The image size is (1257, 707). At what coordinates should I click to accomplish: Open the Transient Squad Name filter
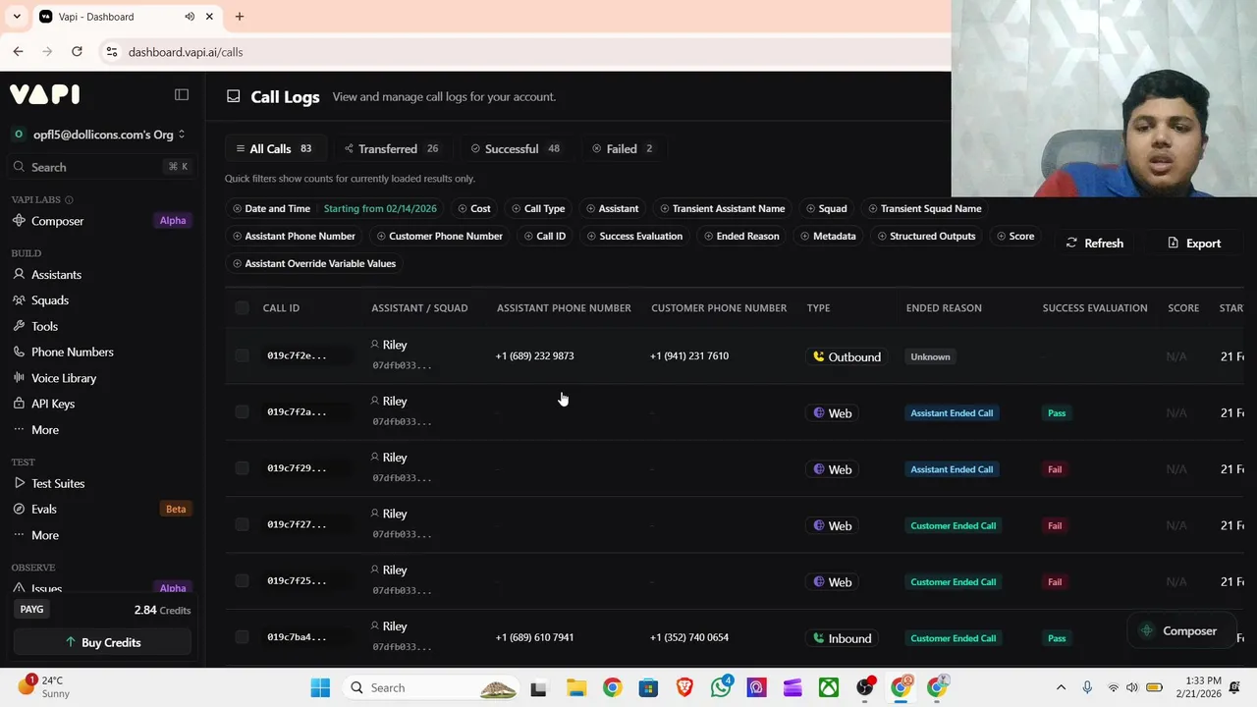click(x=924, y=208)
